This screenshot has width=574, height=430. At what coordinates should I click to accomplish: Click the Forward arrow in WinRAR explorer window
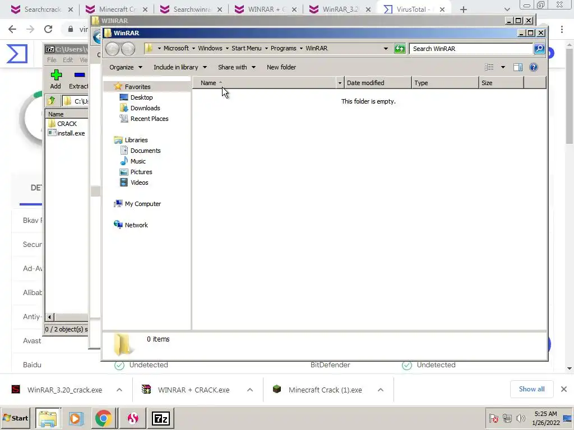click(128, 49)
